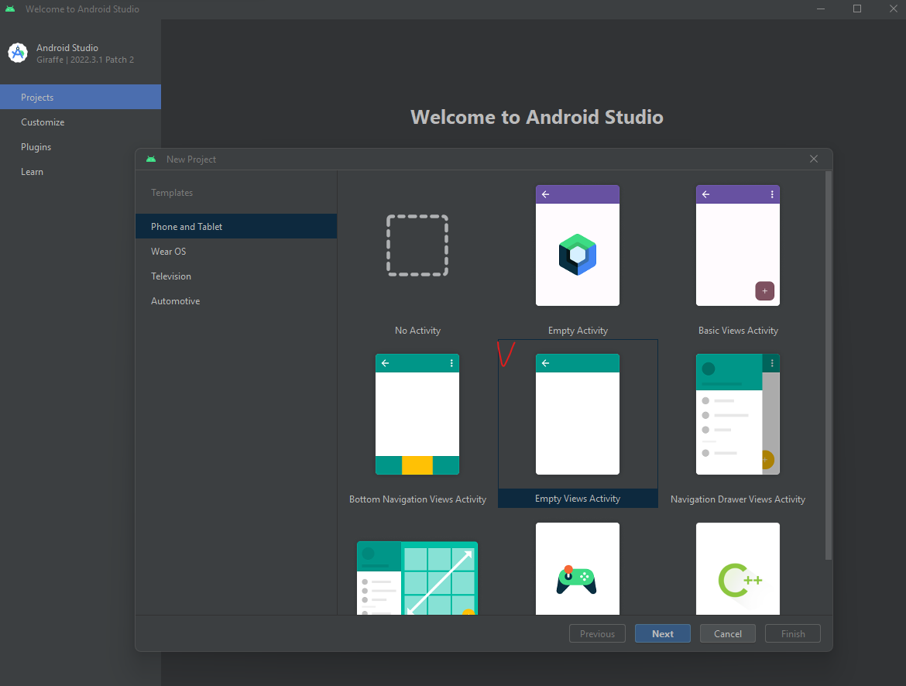
Task: Maximize the Welcome to Android Studio window
Action: [857, 9]
